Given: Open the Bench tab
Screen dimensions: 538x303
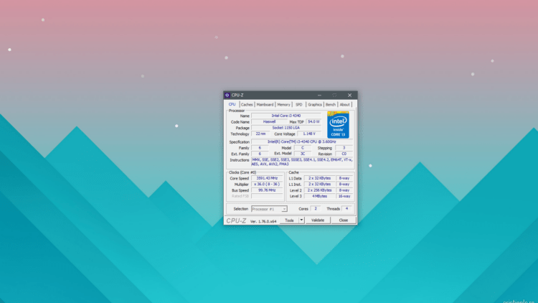Looking at the screenshot, I should pyautogui.click(x=331, y=105).
